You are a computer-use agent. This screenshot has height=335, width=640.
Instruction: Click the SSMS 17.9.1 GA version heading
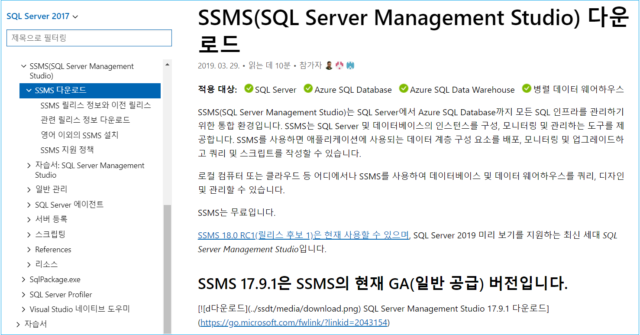[383, 284]
